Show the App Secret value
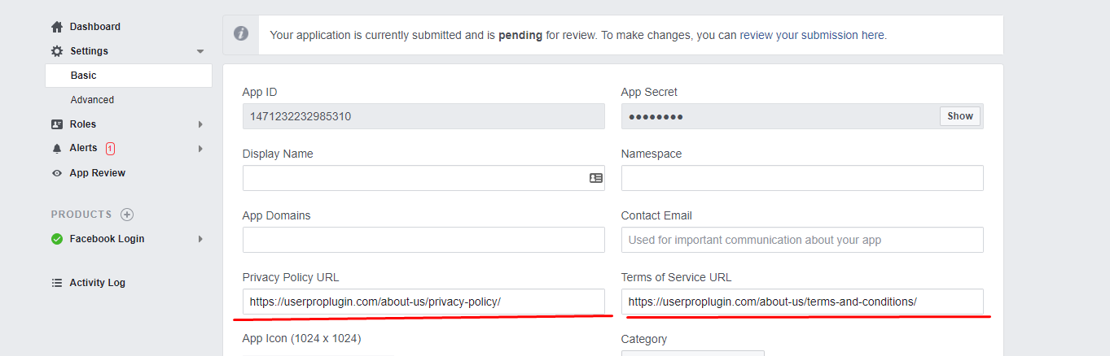 960,116
